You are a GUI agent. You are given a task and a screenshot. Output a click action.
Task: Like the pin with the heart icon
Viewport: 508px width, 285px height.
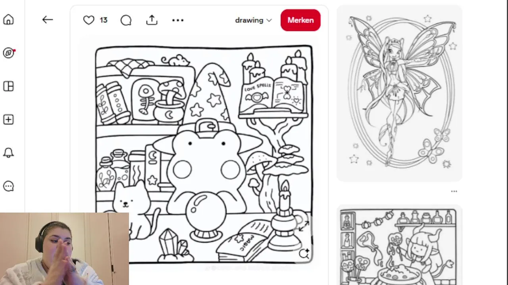point(89,20)
